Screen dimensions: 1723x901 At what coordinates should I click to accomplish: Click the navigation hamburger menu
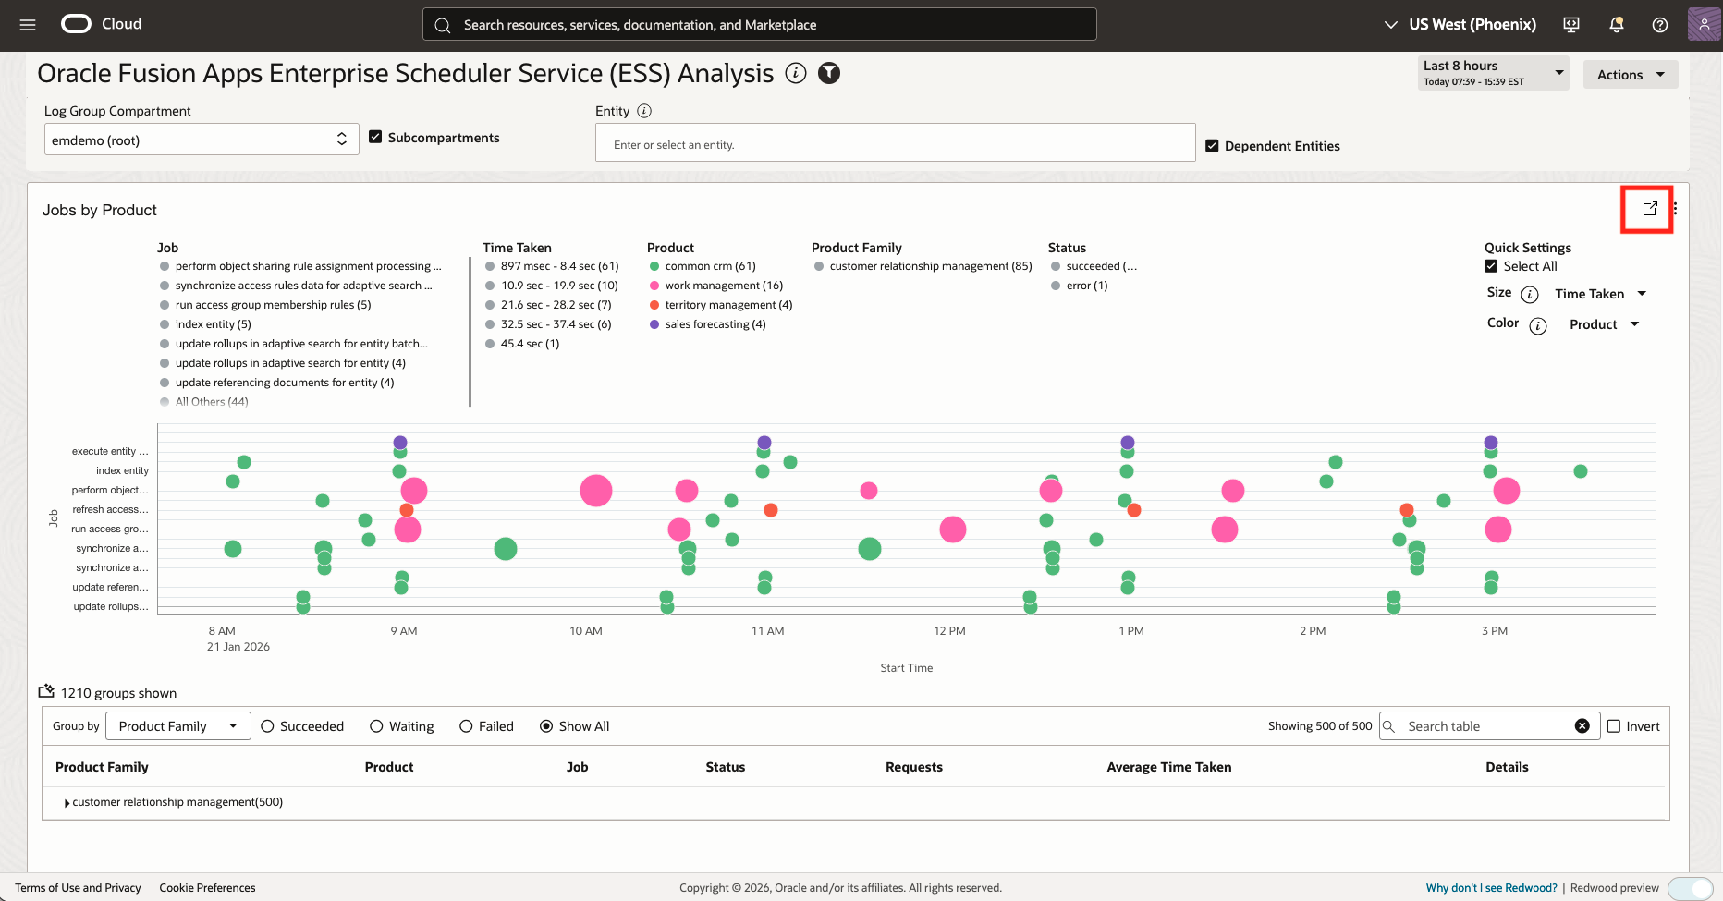pyautogui.click(x=27, y=25)
